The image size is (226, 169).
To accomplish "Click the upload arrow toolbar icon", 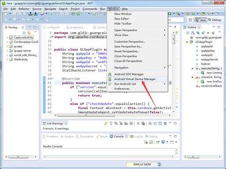I will (x=30, y=14).
